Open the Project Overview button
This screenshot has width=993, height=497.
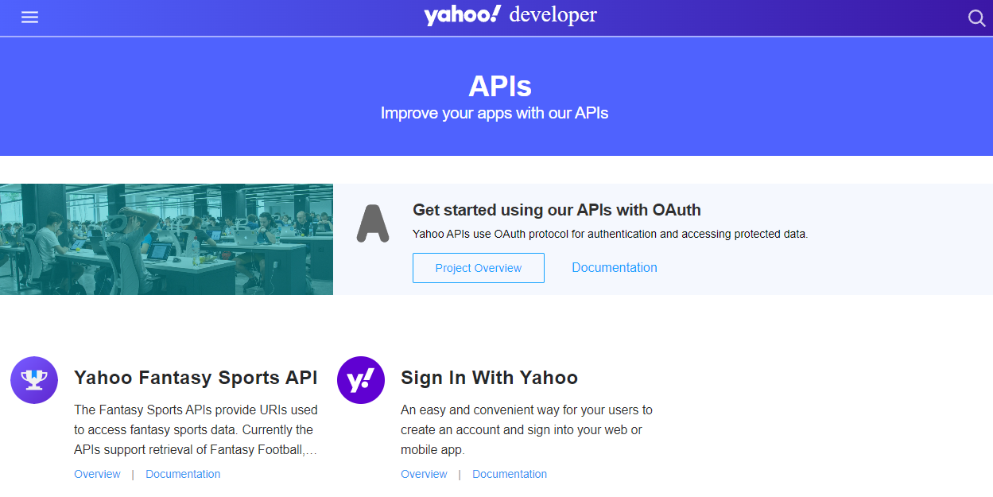point(479,268)
